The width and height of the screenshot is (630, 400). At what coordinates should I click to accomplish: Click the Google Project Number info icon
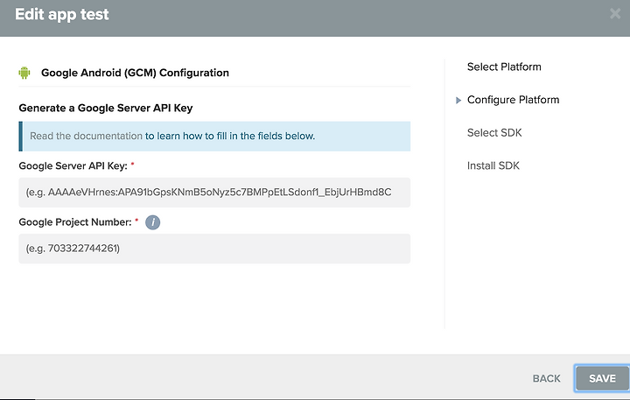152,222
